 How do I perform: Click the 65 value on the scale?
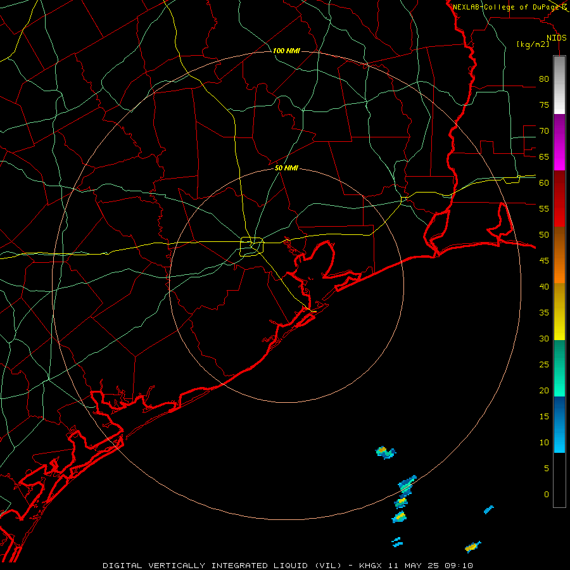point(544,156)
